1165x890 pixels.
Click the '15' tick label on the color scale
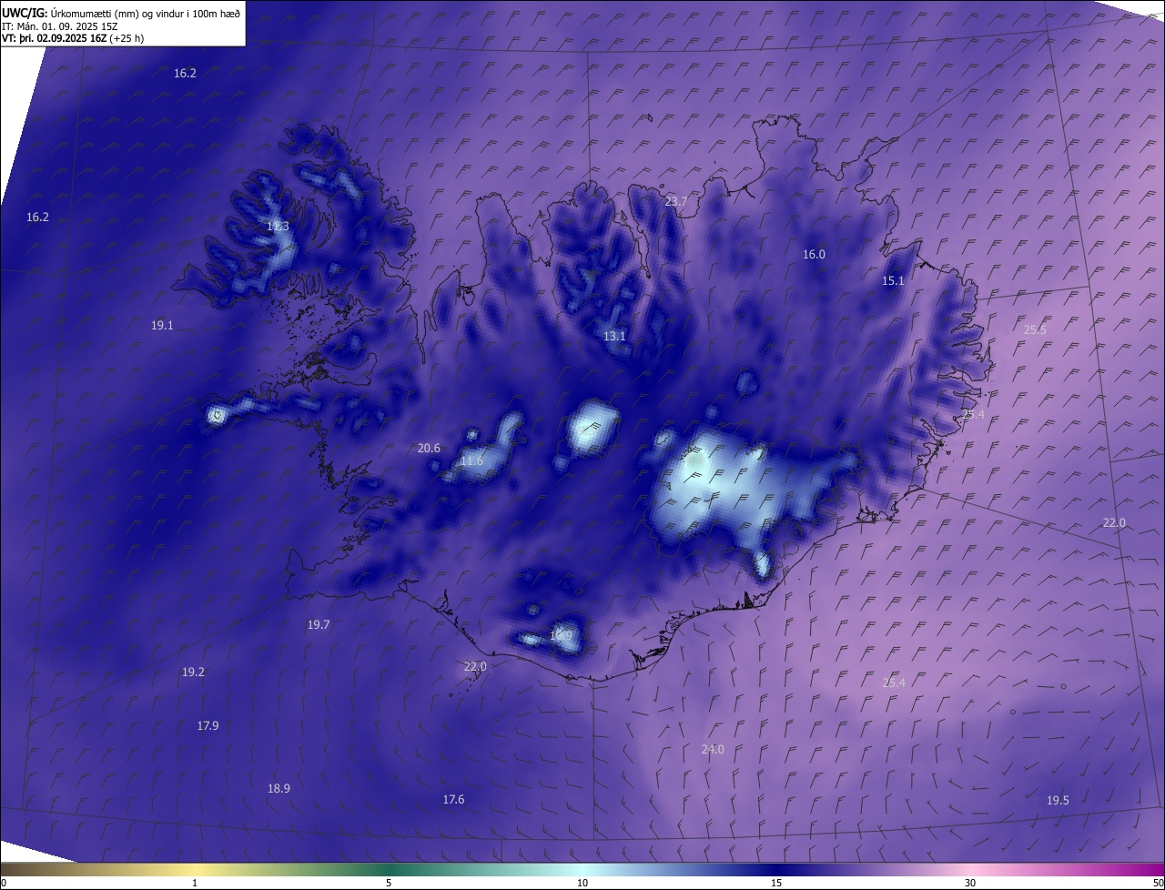point(776,884)
